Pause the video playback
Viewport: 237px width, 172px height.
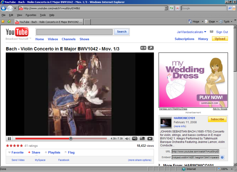point(9,139)
